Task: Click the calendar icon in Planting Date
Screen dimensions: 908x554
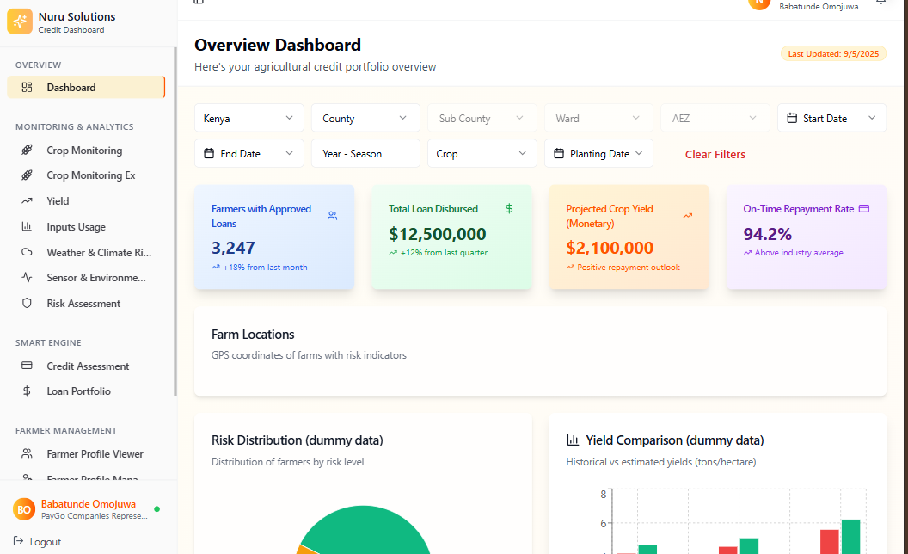Action: point(559,154)
